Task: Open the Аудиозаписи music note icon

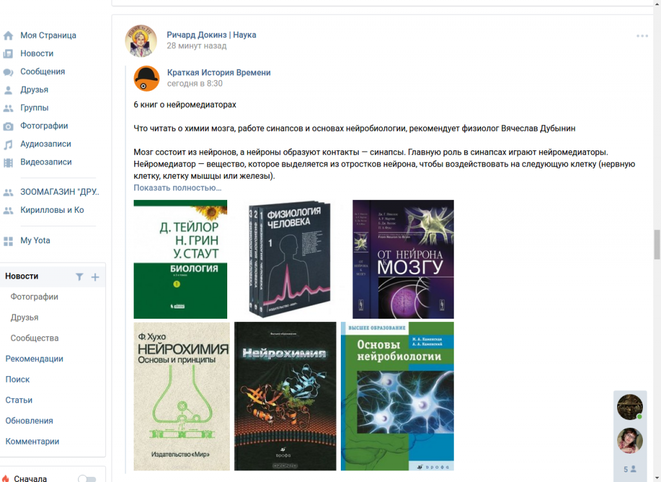Action: (x=8, y=145)
